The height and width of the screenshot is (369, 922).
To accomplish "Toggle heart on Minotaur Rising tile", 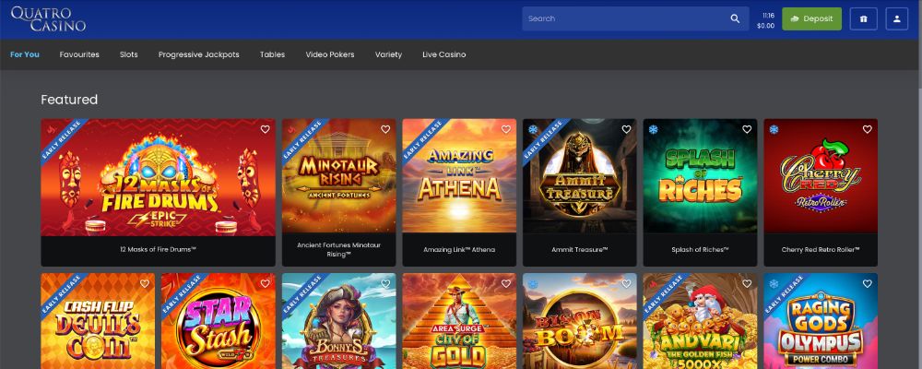I will [385, 129].
